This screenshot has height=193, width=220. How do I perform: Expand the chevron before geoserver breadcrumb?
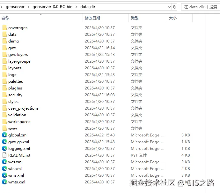pyautogui.click(x=2, y=7)
